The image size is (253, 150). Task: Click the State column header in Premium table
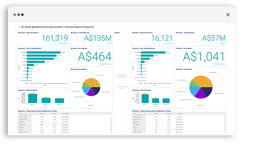139,113
